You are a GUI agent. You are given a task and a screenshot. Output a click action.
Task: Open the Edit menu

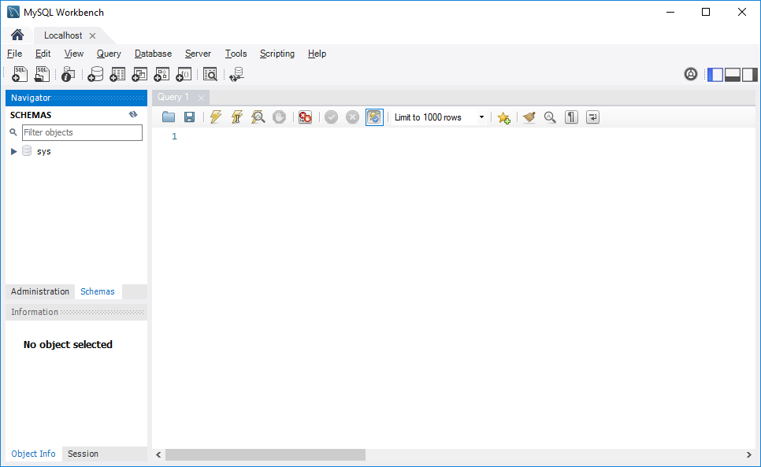point(43,54)
